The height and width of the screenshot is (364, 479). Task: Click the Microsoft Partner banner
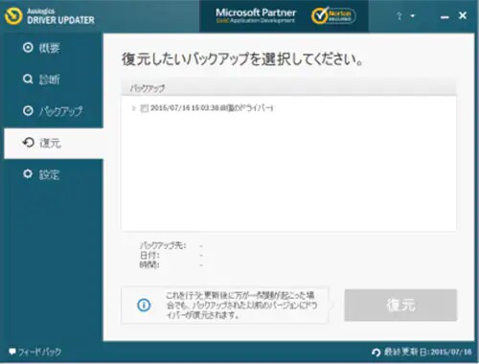[x=256, y=15]
